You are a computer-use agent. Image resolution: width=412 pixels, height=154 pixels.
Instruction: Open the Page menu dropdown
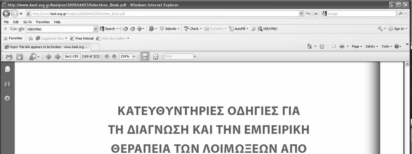click(x=357, y=47)
